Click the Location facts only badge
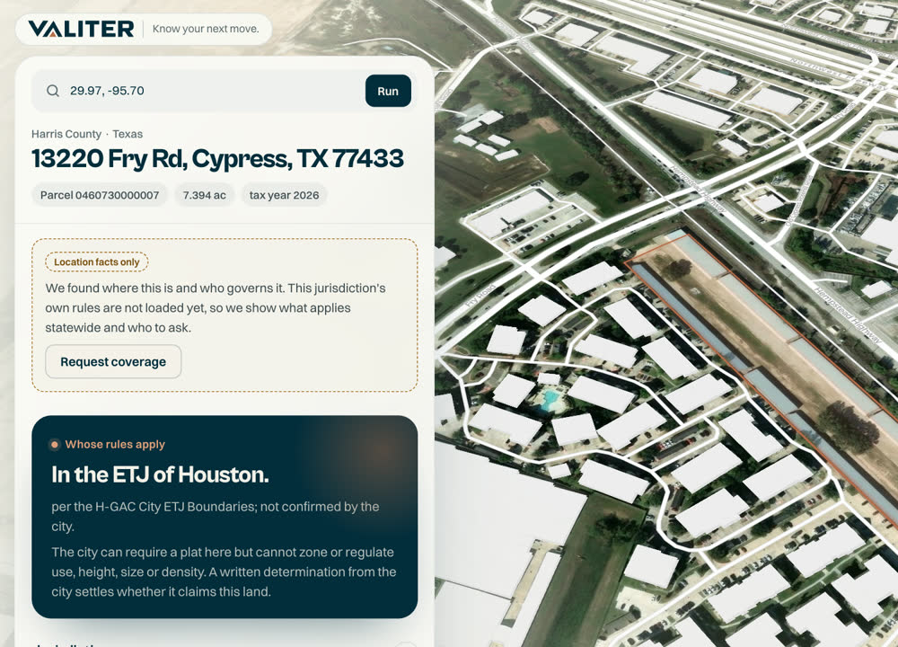Screen dimensions: 898x647 [97, 261]
